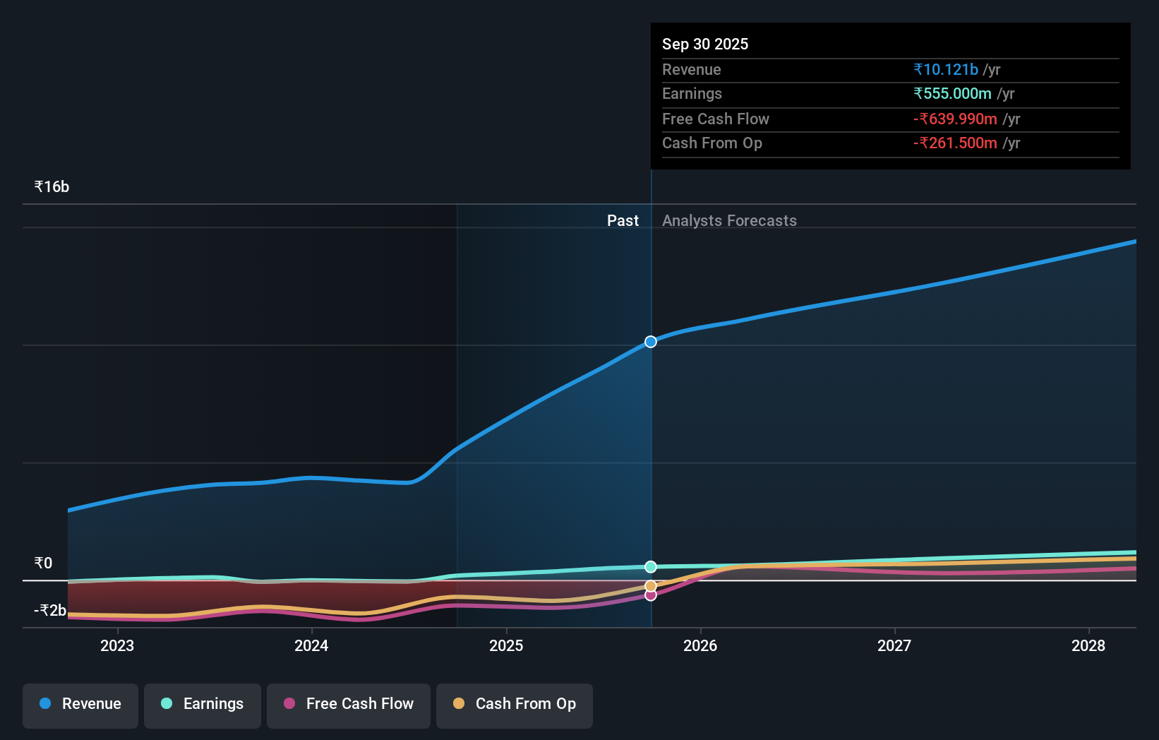Click the orange Cash From Op legend dot
Screen dimensions: 1159x740
[460, 704]
